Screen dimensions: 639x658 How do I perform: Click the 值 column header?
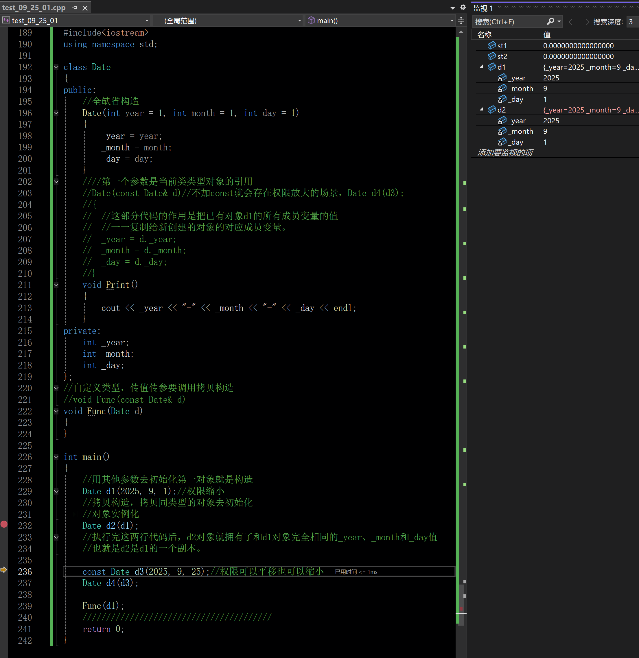547,35
